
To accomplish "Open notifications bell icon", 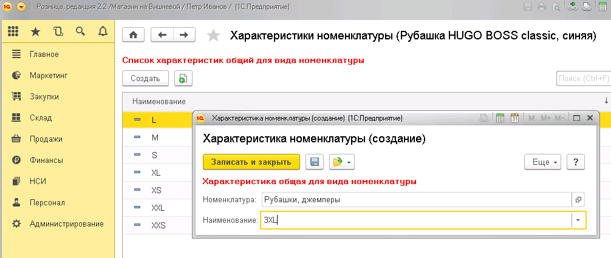I will tap(102, 31).
